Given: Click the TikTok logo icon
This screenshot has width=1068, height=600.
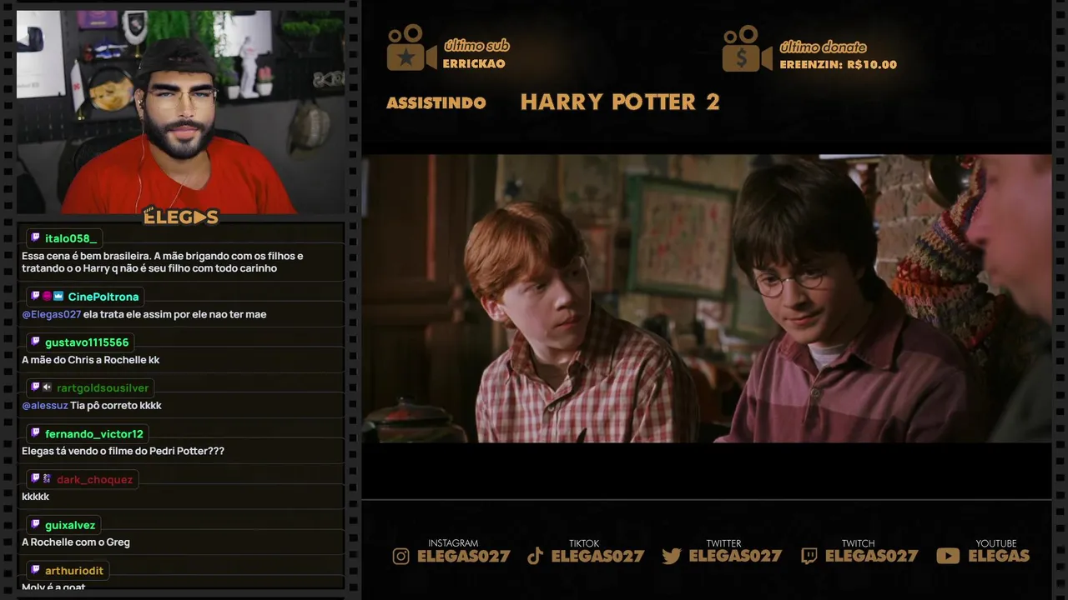Looking at the screenshot, I should (x=536, y=556).
